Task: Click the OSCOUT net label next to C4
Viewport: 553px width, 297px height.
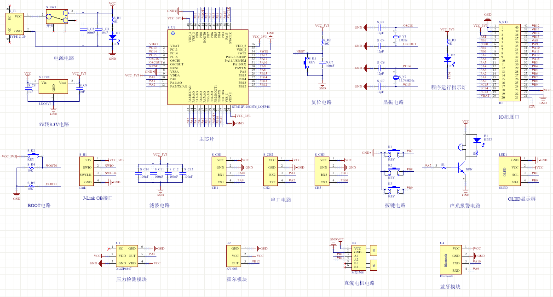Action: coord(410,44)
